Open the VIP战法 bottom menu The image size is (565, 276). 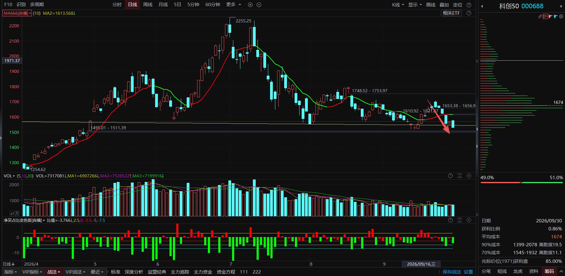coord(76,272)
